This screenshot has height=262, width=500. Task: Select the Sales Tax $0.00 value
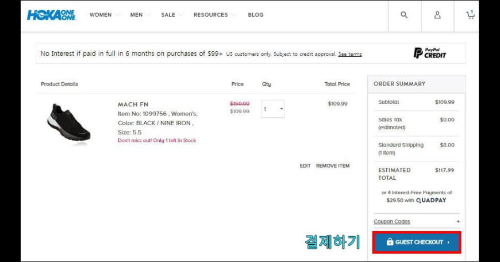tap(447, 120)
